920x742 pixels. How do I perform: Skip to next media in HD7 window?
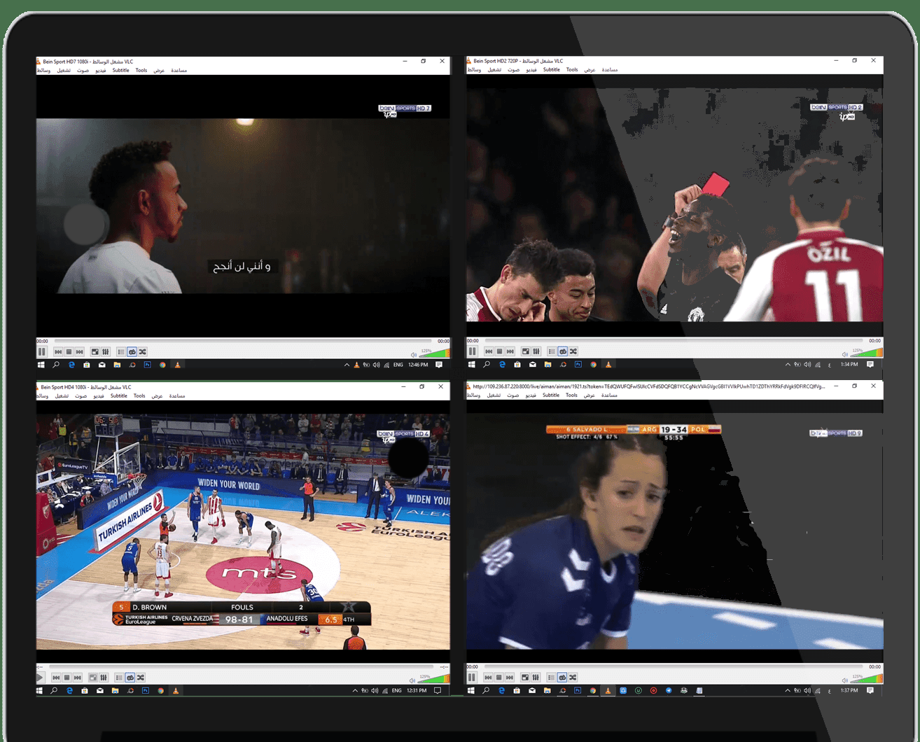(x=80, y=351)
